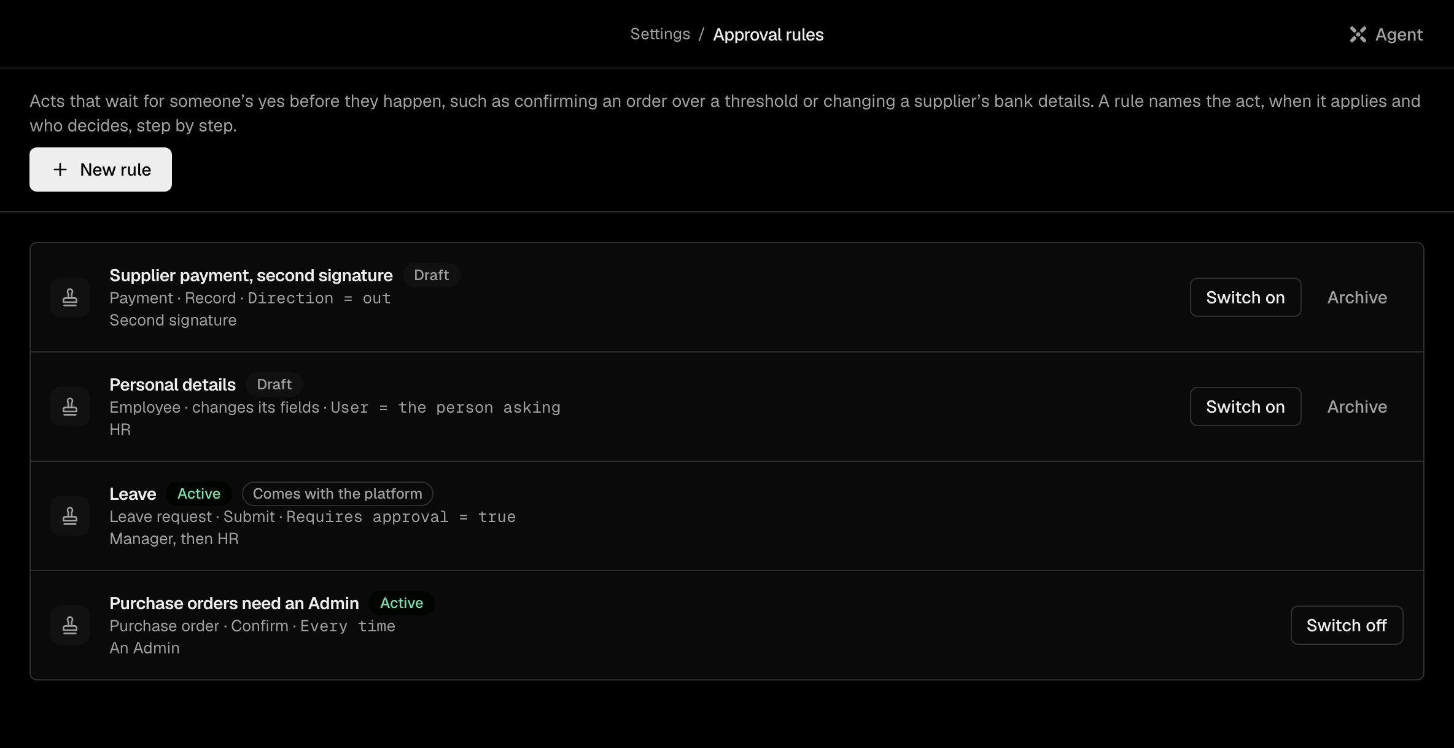Click the stamp icon for Leave rule
The height and width of the screenshot is (748, 1454).
[x=70, y=516]
